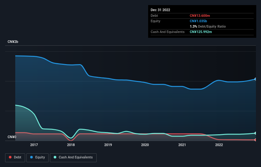Click the 2017 x-axis label

point(34,145)
